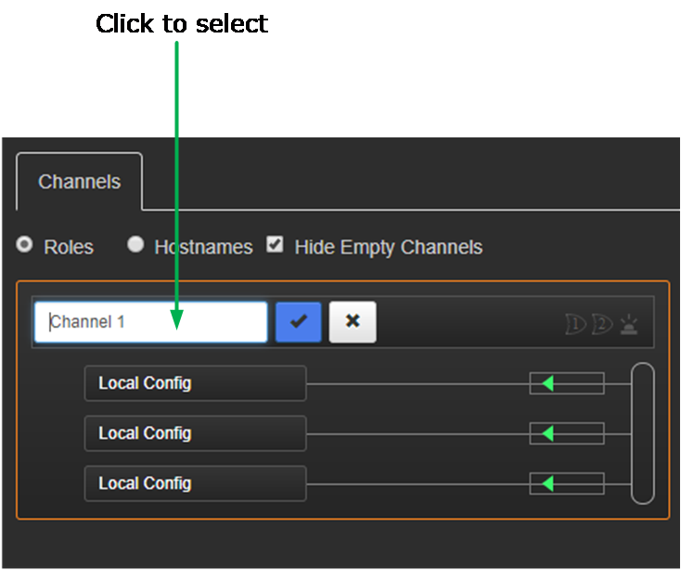Click the third Local Config button
The width and height of the screenshot is (681, 570).
point(195,484)
